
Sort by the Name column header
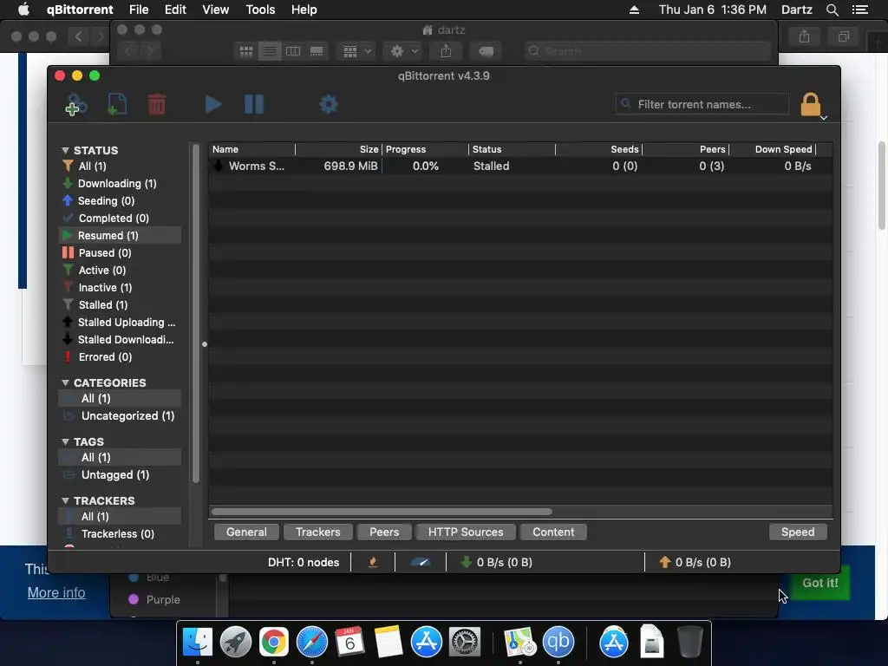[252, 149]
